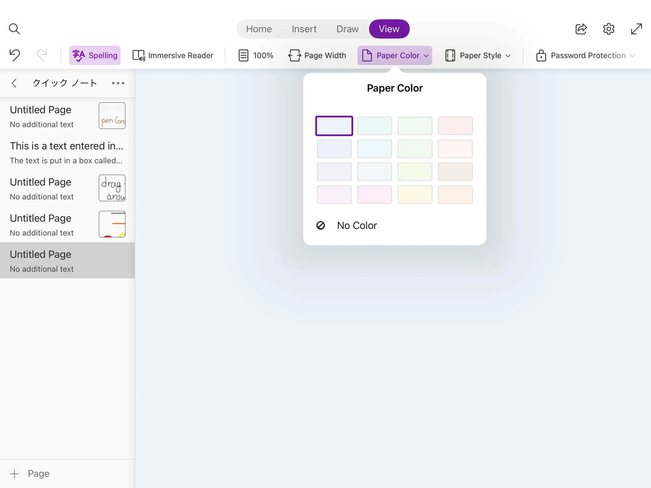The height and width of the screenshot is (488, 651).
Task: Open the page thumbnail with orange pen writing
Action: [x=112, y=116]
